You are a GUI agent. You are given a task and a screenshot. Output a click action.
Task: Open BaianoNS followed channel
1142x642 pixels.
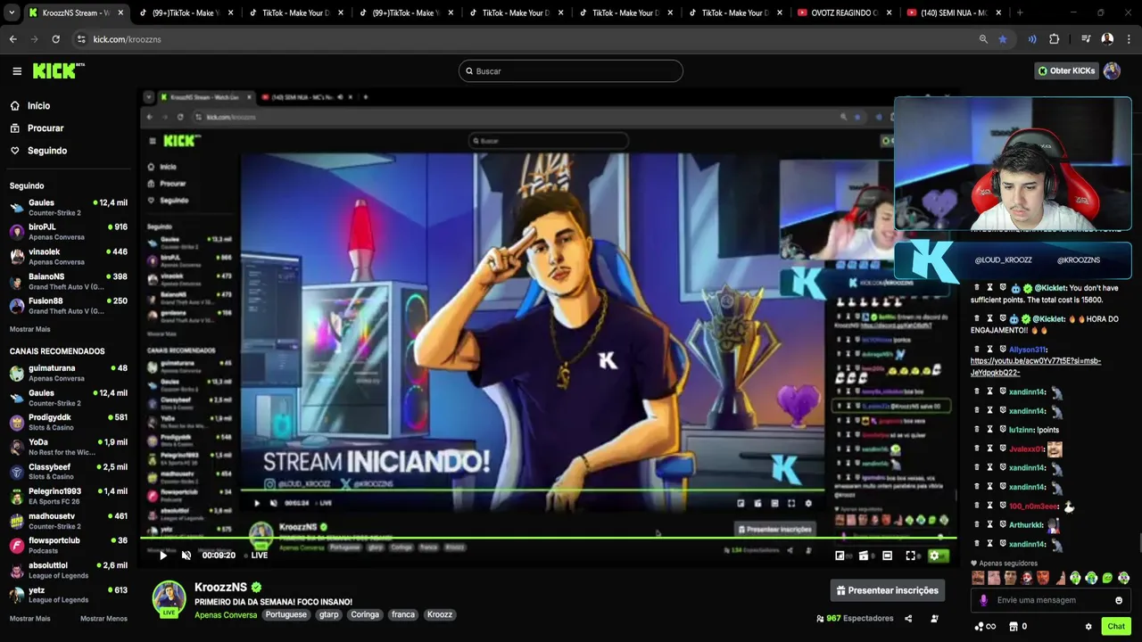[x=69, y=282]
